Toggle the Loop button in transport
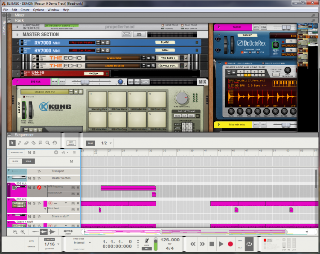 (249, 244)
